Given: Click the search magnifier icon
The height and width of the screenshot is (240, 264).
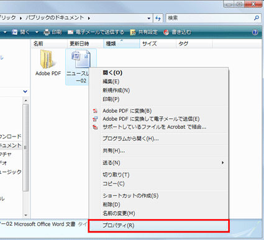Looking at the screenshot, I should click(x=257, y=18).
